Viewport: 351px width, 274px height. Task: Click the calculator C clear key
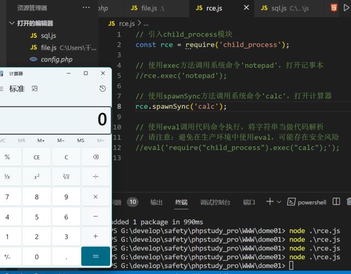click(x=66, y=157)
